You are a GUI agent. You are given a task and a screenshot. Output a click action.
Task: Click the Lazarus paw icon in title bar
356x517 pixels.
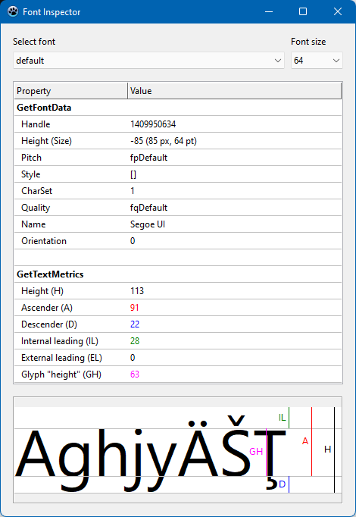tap(13, 12)
